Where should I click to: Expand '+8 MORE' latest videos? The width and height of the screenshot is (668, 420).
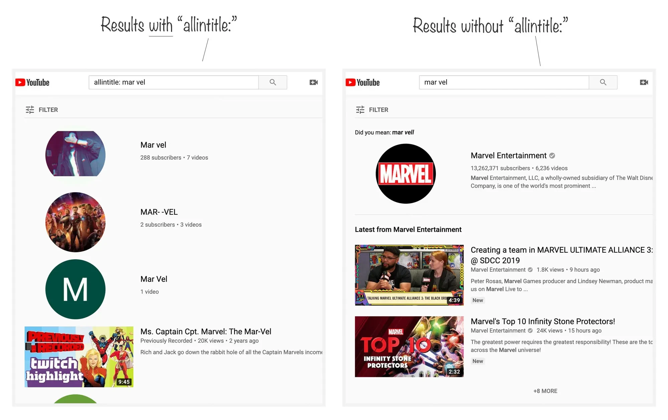click(x=545, y=391)
